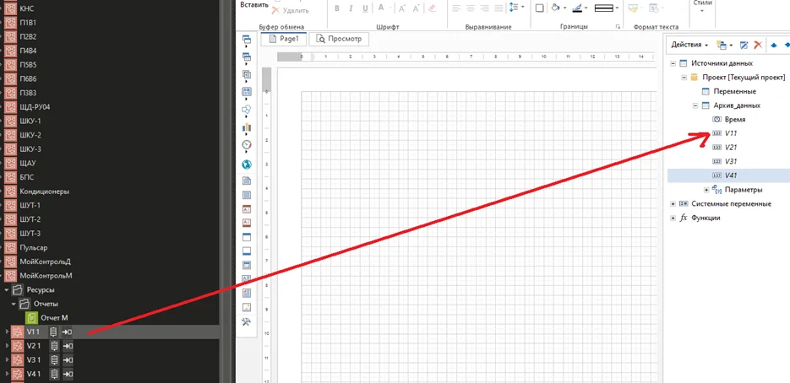
Task: Open the toolbox settings wrench icon
Action: [x=247, y=322]
